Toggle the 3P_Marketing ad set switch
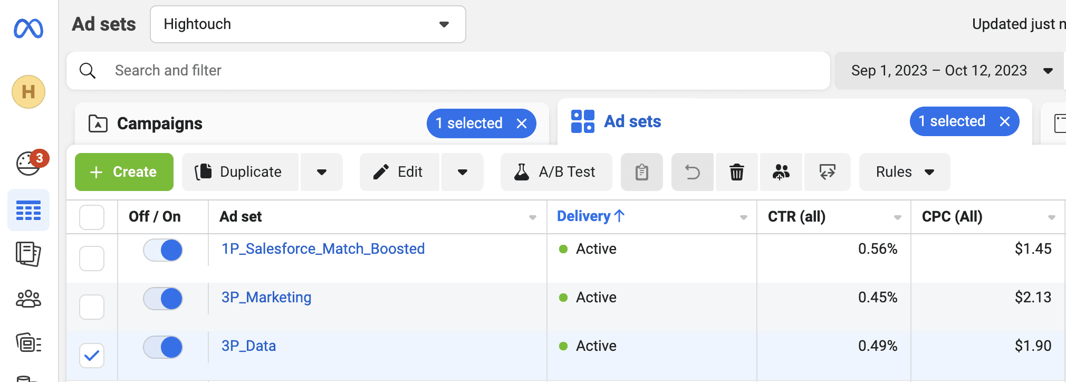1066x382 pixels. (x=163, y=299)
